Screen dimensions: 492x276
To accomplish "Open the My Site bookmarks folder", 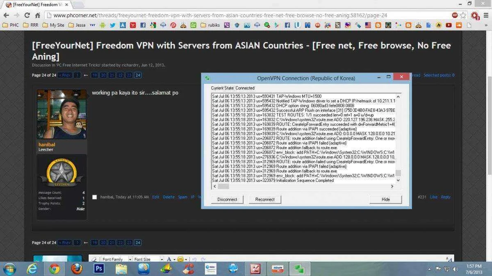I will (x=53, y=25).
